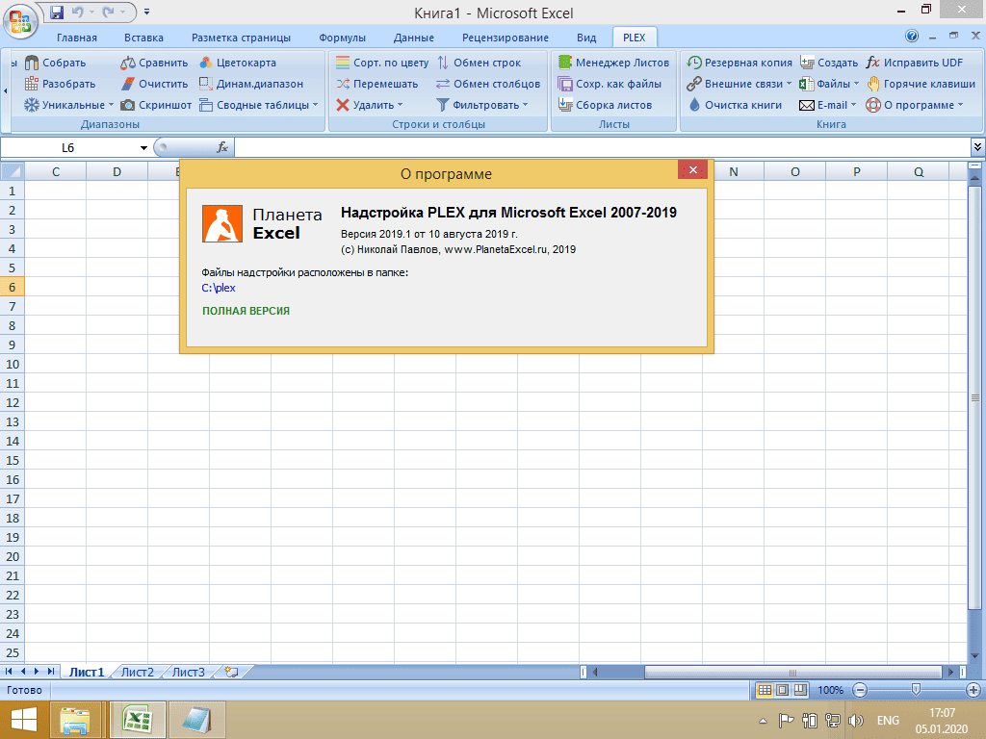Switch to the Главная tab
The image size is (986, 739).
(x=77, y=38)
